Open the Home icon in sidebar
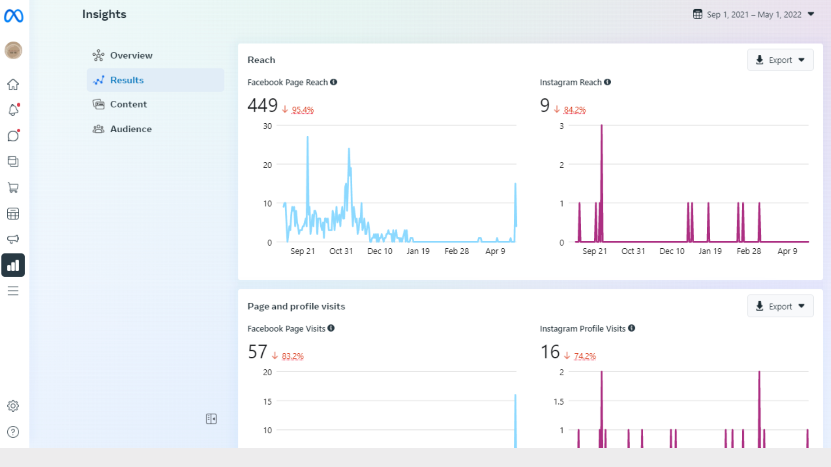 (x=13, y=84)
